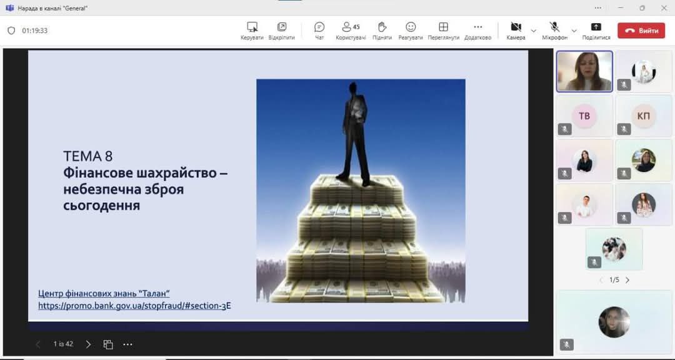Open Додатково more options
The image size is (675, 360).
click(477, 31)
